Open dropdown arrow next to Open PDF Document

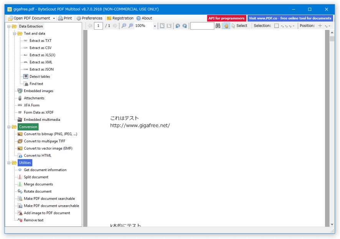(x=54, y=18)
